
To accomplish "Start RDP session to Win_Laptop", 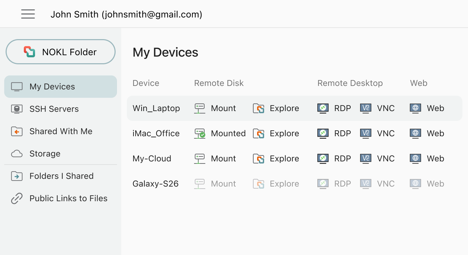I will pos(343,108).
